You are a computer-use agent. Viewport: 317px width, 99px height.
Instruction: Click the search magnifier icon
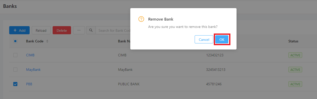tap(91, 30)
